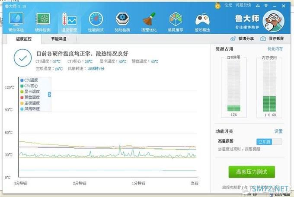Collapse the chart legend with arrow button

click(49, 95)
